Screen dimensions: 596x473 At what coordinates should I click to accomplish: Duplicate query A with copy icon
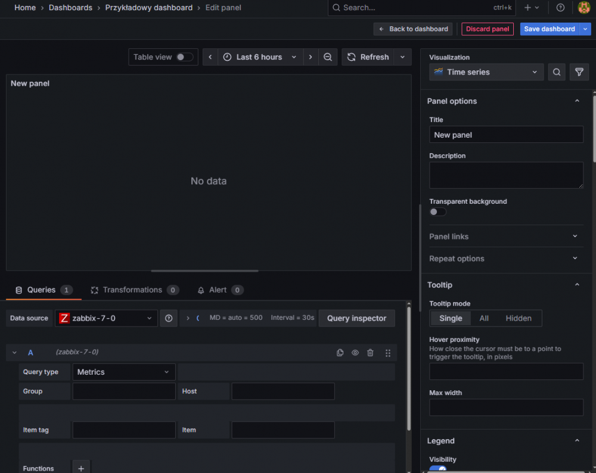point(340,353)
